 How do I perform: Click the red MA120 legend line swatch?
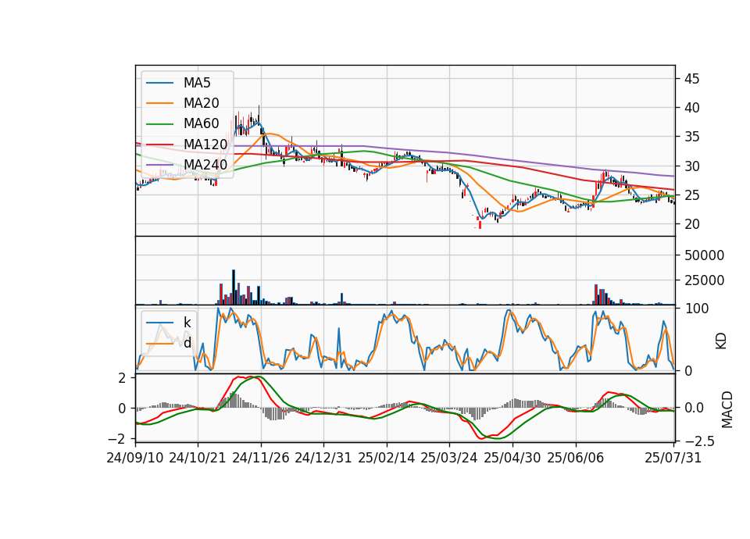(159, 145)
